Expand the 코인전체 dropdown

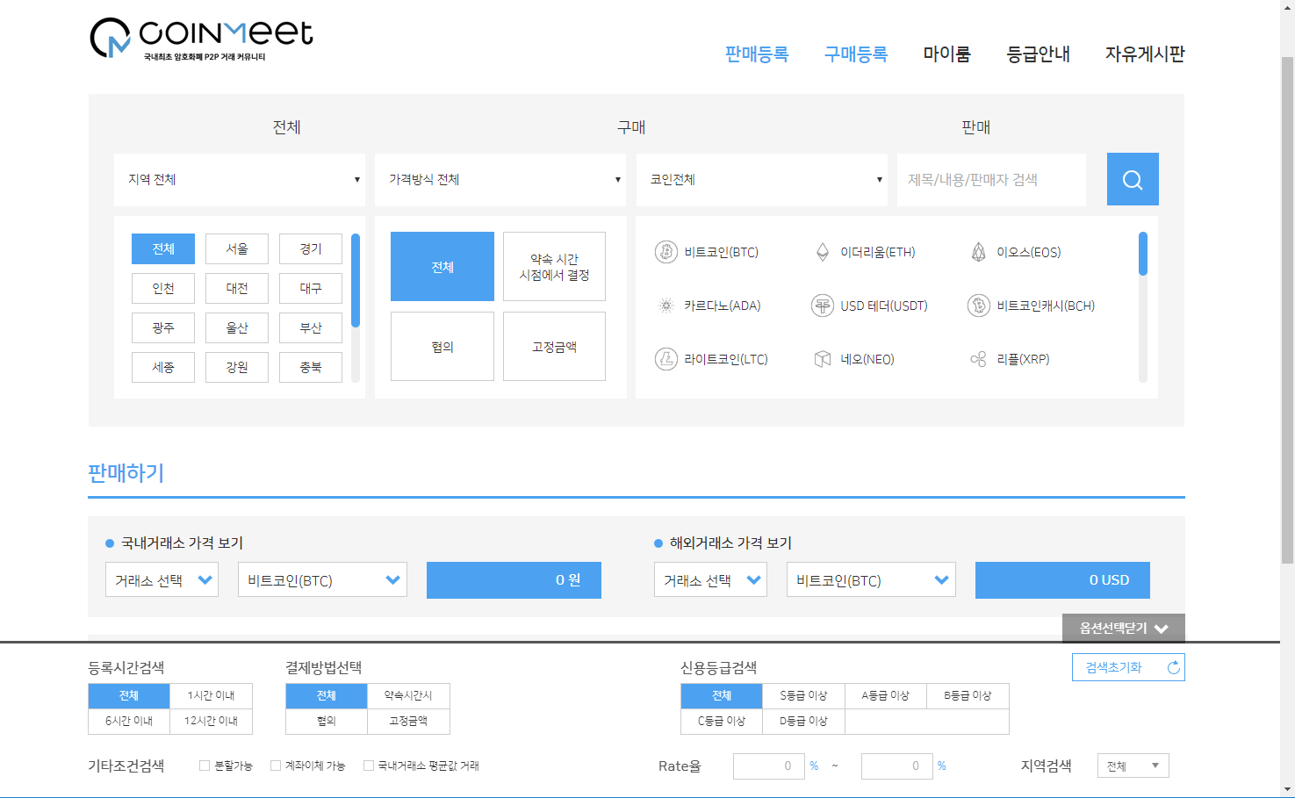click(x=761, y=180)
